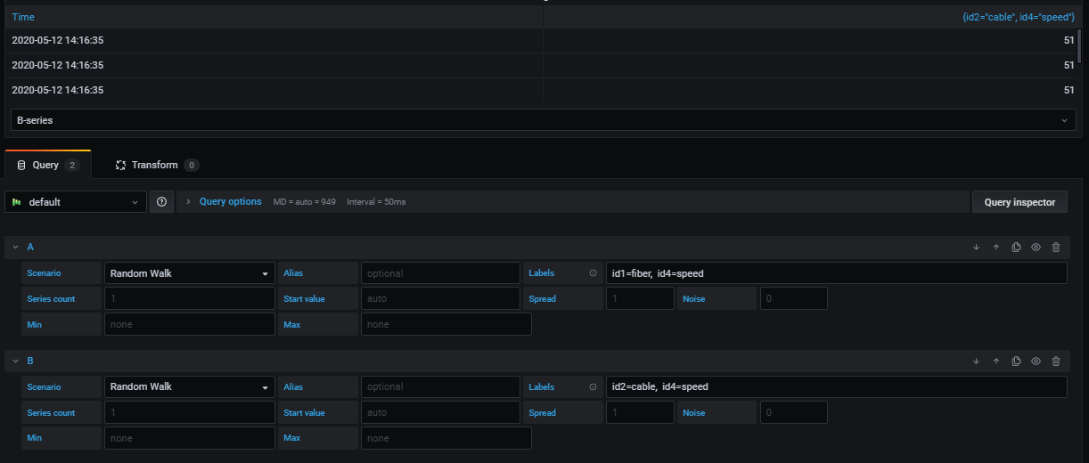Remove query B using trash icon

pyautogui.click(x=1056, y=361)
